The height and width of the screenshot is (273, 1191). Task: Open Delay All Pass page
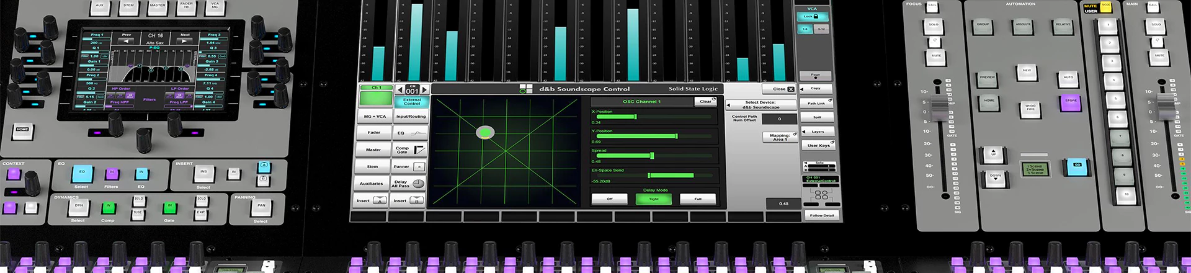409,184
